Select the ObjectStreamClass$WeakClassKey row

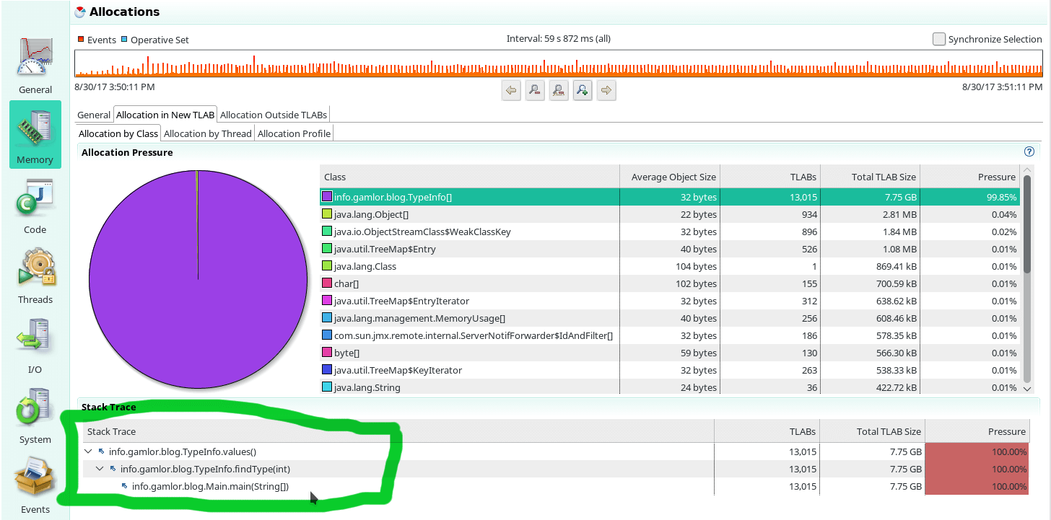coord(670,232)
